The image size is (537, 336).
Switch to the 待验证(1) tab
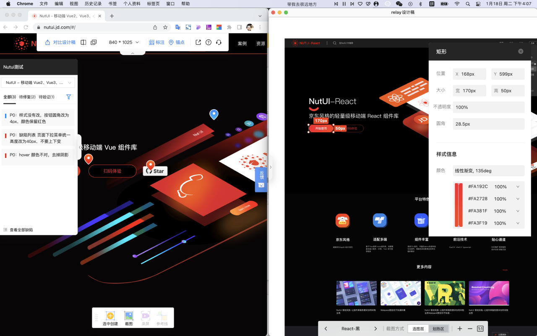point(47,97)
